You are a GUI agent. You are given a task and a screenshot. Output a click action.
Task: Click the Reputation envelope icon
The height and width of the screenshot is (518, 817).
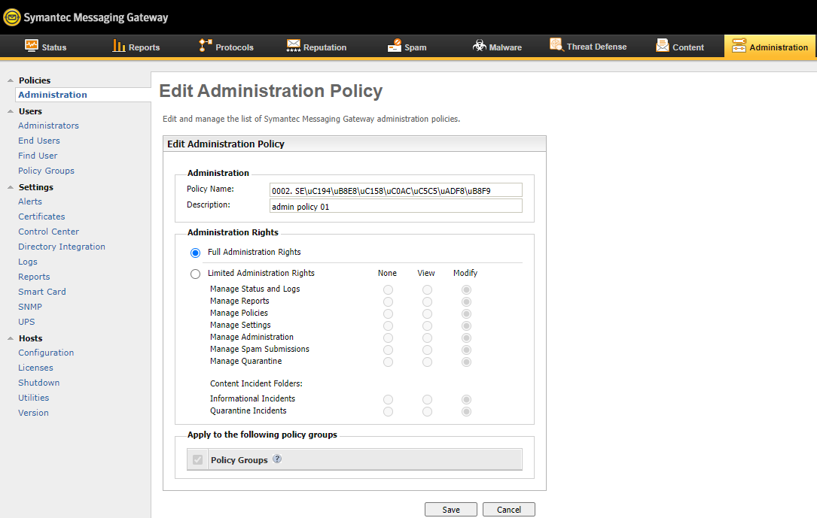click(294, 46)
